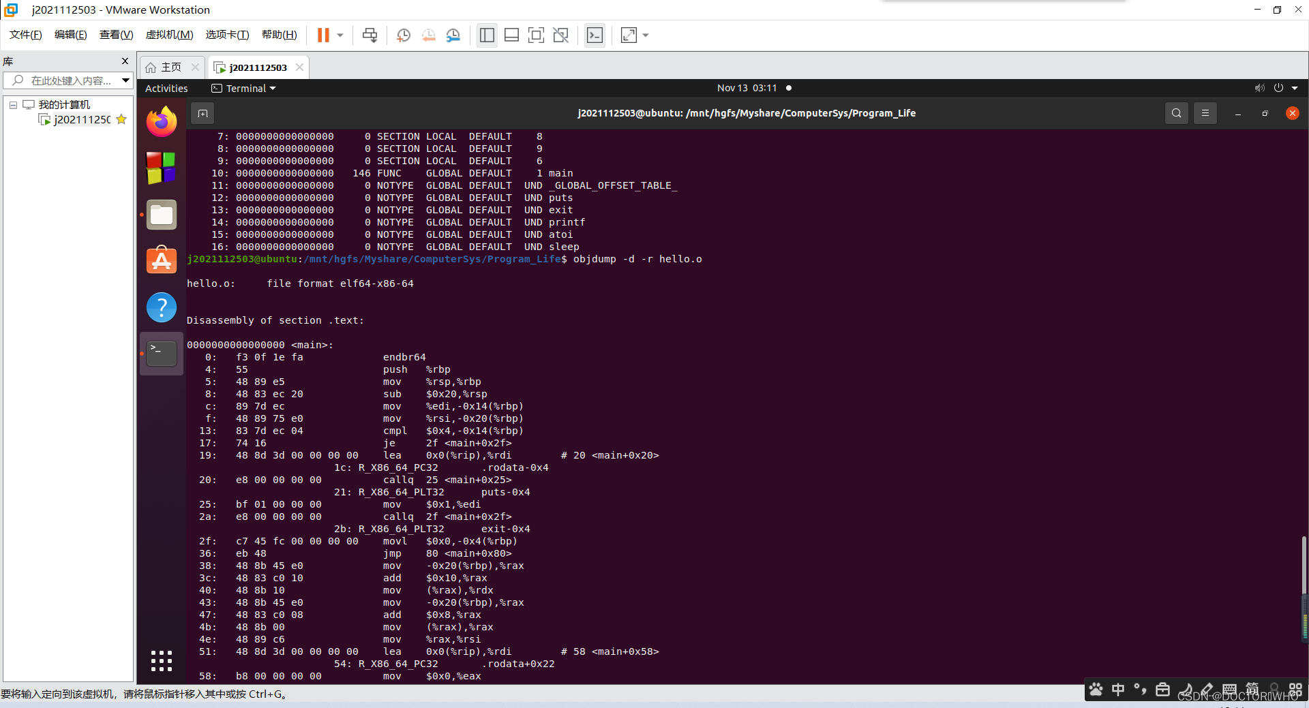Screen dimensions: 1309x708
Task: Open the Ubuntu Activities overview
Action: click(166, 89)
